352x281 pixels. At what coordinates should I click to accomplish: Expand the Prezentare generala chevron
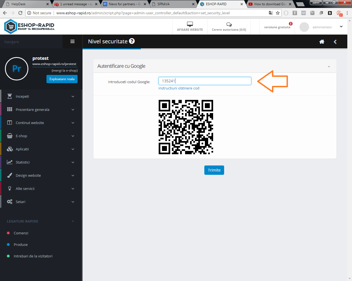click(73, 109)
